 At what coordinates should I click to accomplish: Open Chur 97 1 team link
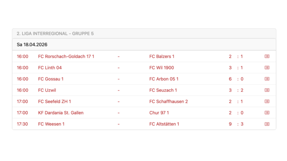pos(159,113)
